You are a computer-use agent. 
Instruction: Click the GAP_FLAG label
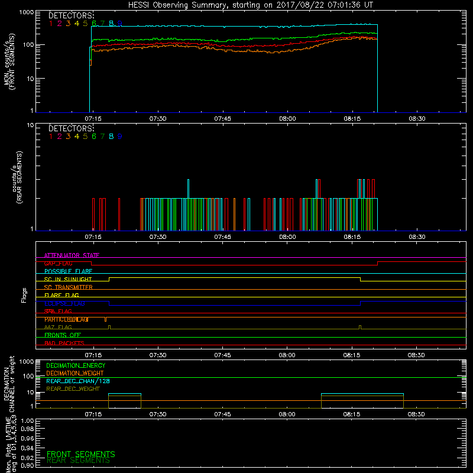click(58, 263)
